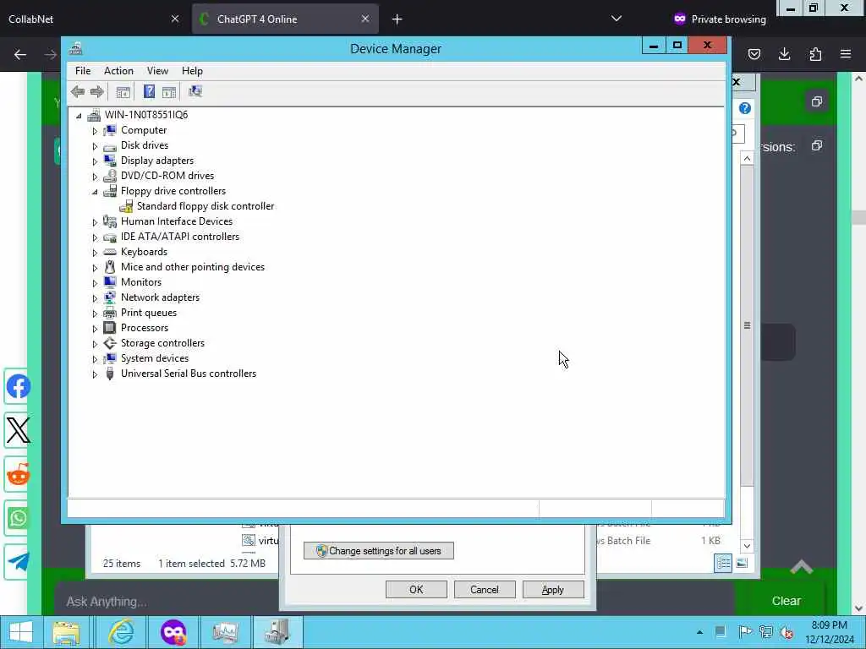Viewport: 866px width, 649px height.
Task: Click the Reddit share icon
Action: pos(19,474)
